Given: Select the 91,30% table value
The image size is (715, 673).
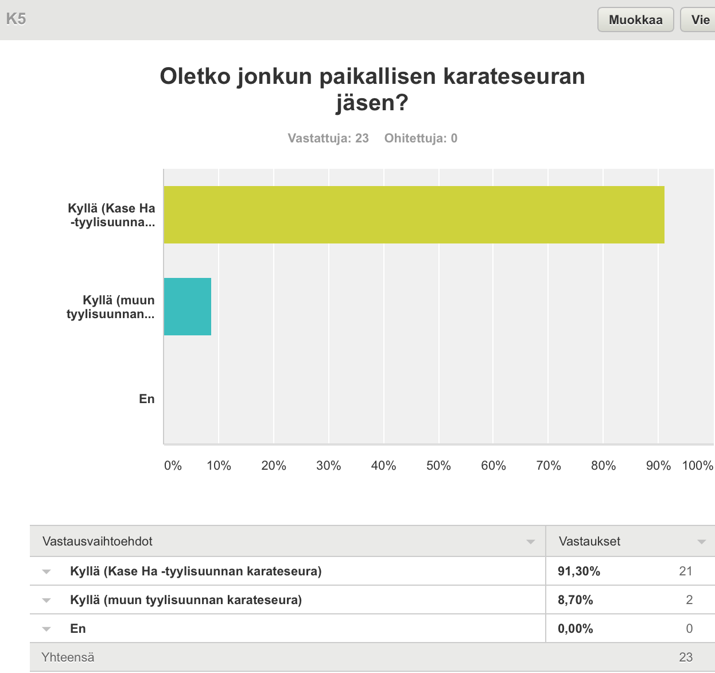Looking at the screenshot, I should click(x=579, y=571).
